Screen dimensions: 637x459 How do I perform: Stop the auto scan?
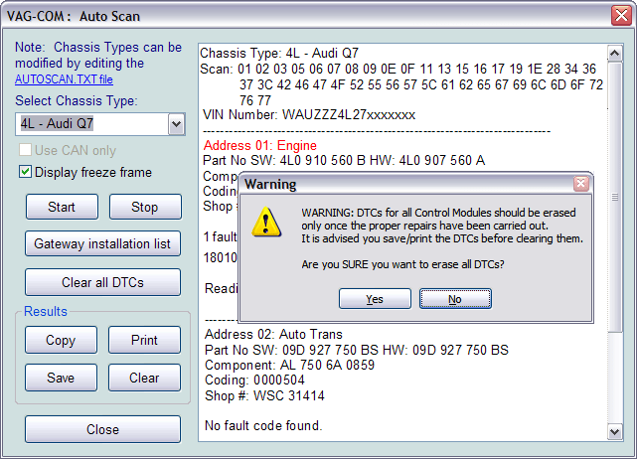click(145, 207)
